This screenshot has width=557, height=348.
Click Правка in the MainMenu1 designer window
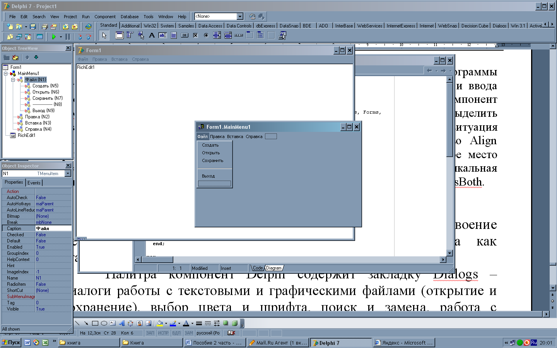(x=217, y=136)
